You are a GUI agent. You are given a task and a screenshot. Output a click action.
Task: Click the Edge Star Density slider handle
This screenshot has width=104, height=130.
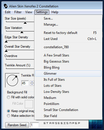pos(6,42)
